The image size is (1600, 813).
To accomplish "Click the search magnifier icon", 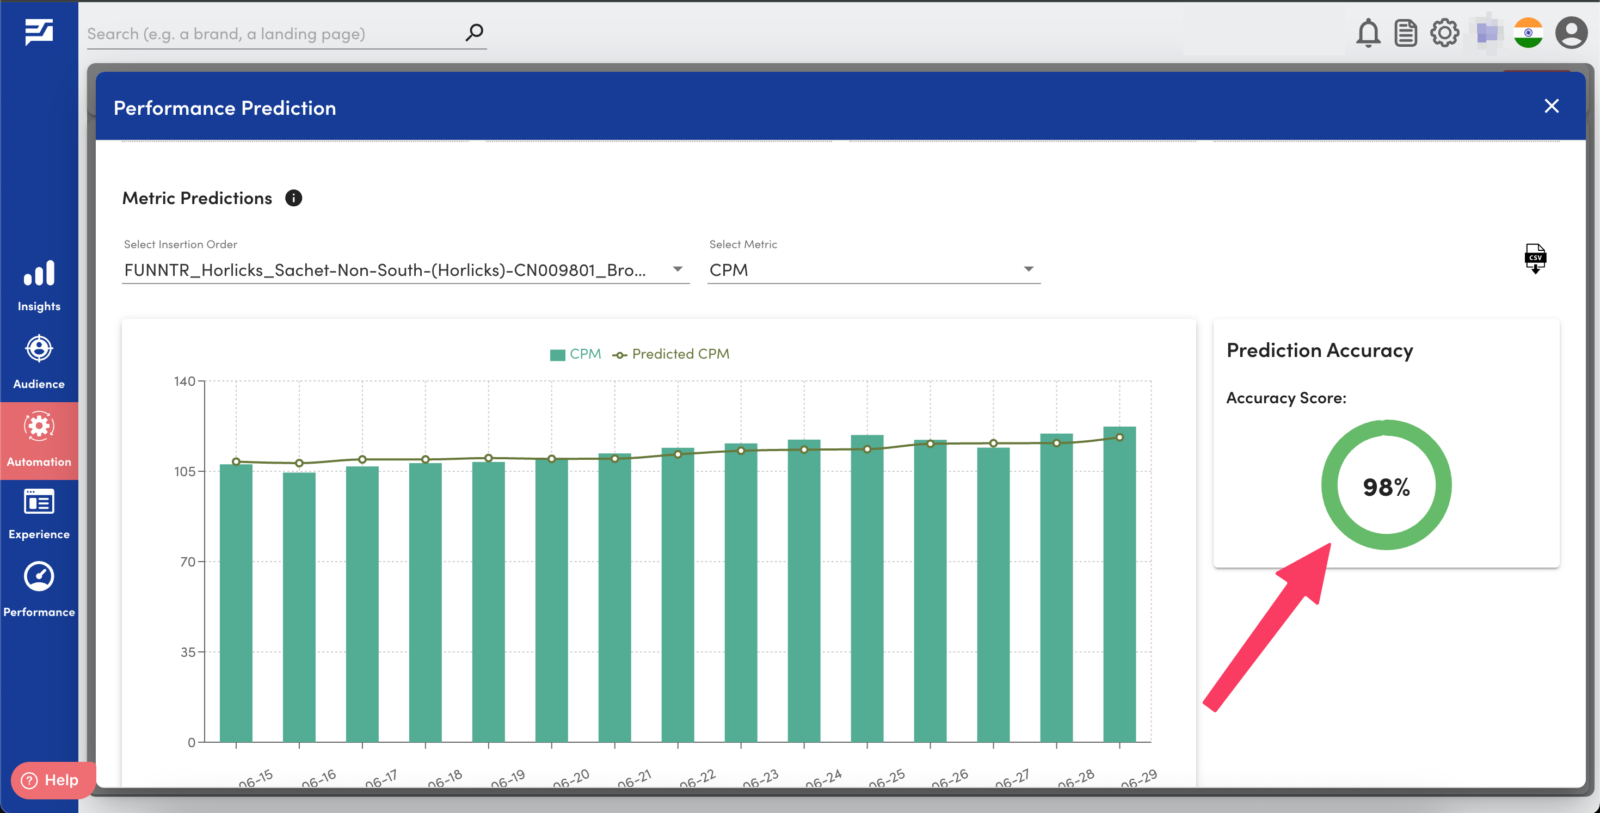I will coord(475,32).
